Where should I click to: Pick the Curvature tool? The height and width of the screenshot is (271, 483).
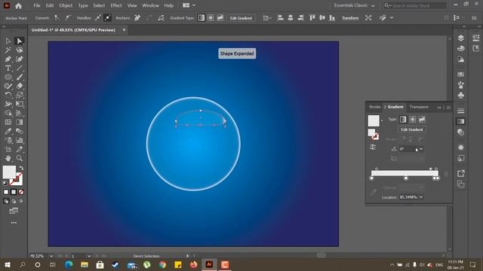tap(20, 59)
